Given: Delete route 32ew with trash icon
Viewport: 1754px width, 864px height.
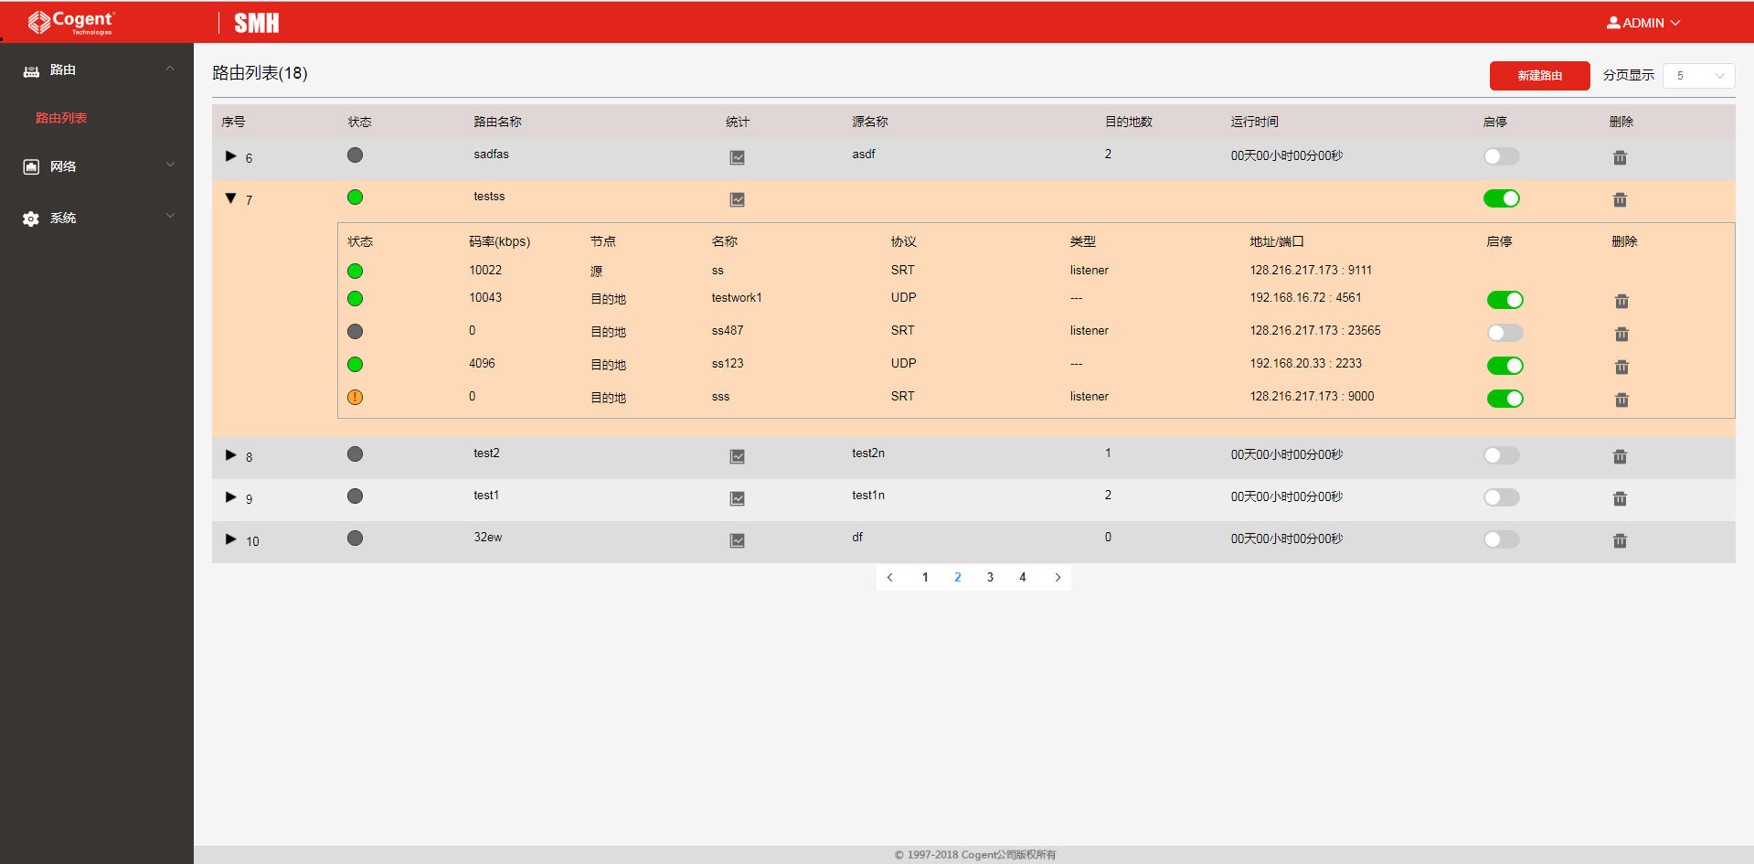Looking at the screenshot, I should click(x=1620, y=540).
